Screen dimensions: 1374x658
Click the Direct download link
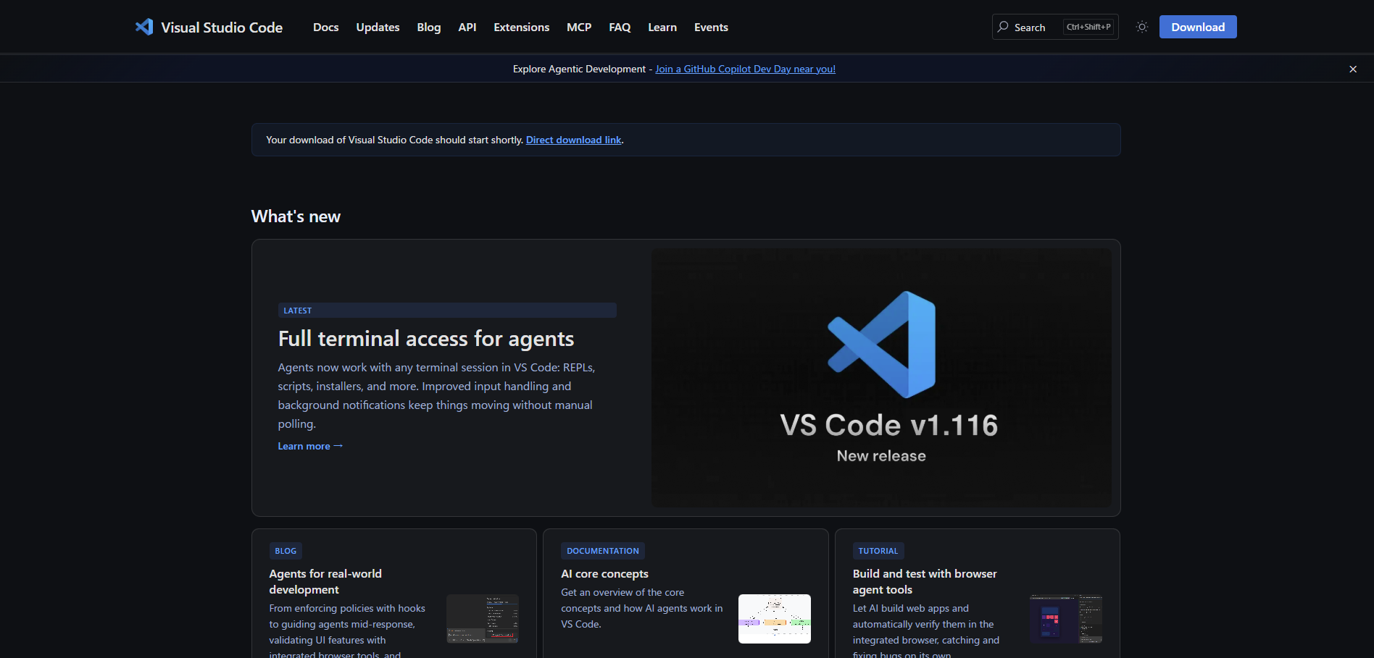(x=573, y=140)
